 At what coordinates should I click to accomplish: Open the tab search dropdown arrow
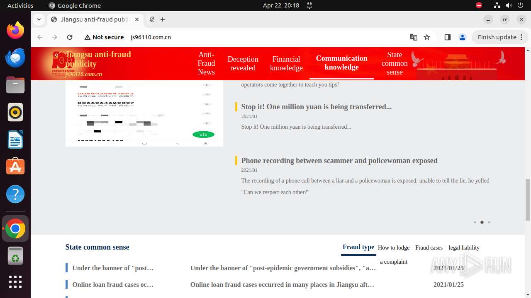(x=39, y=19)
